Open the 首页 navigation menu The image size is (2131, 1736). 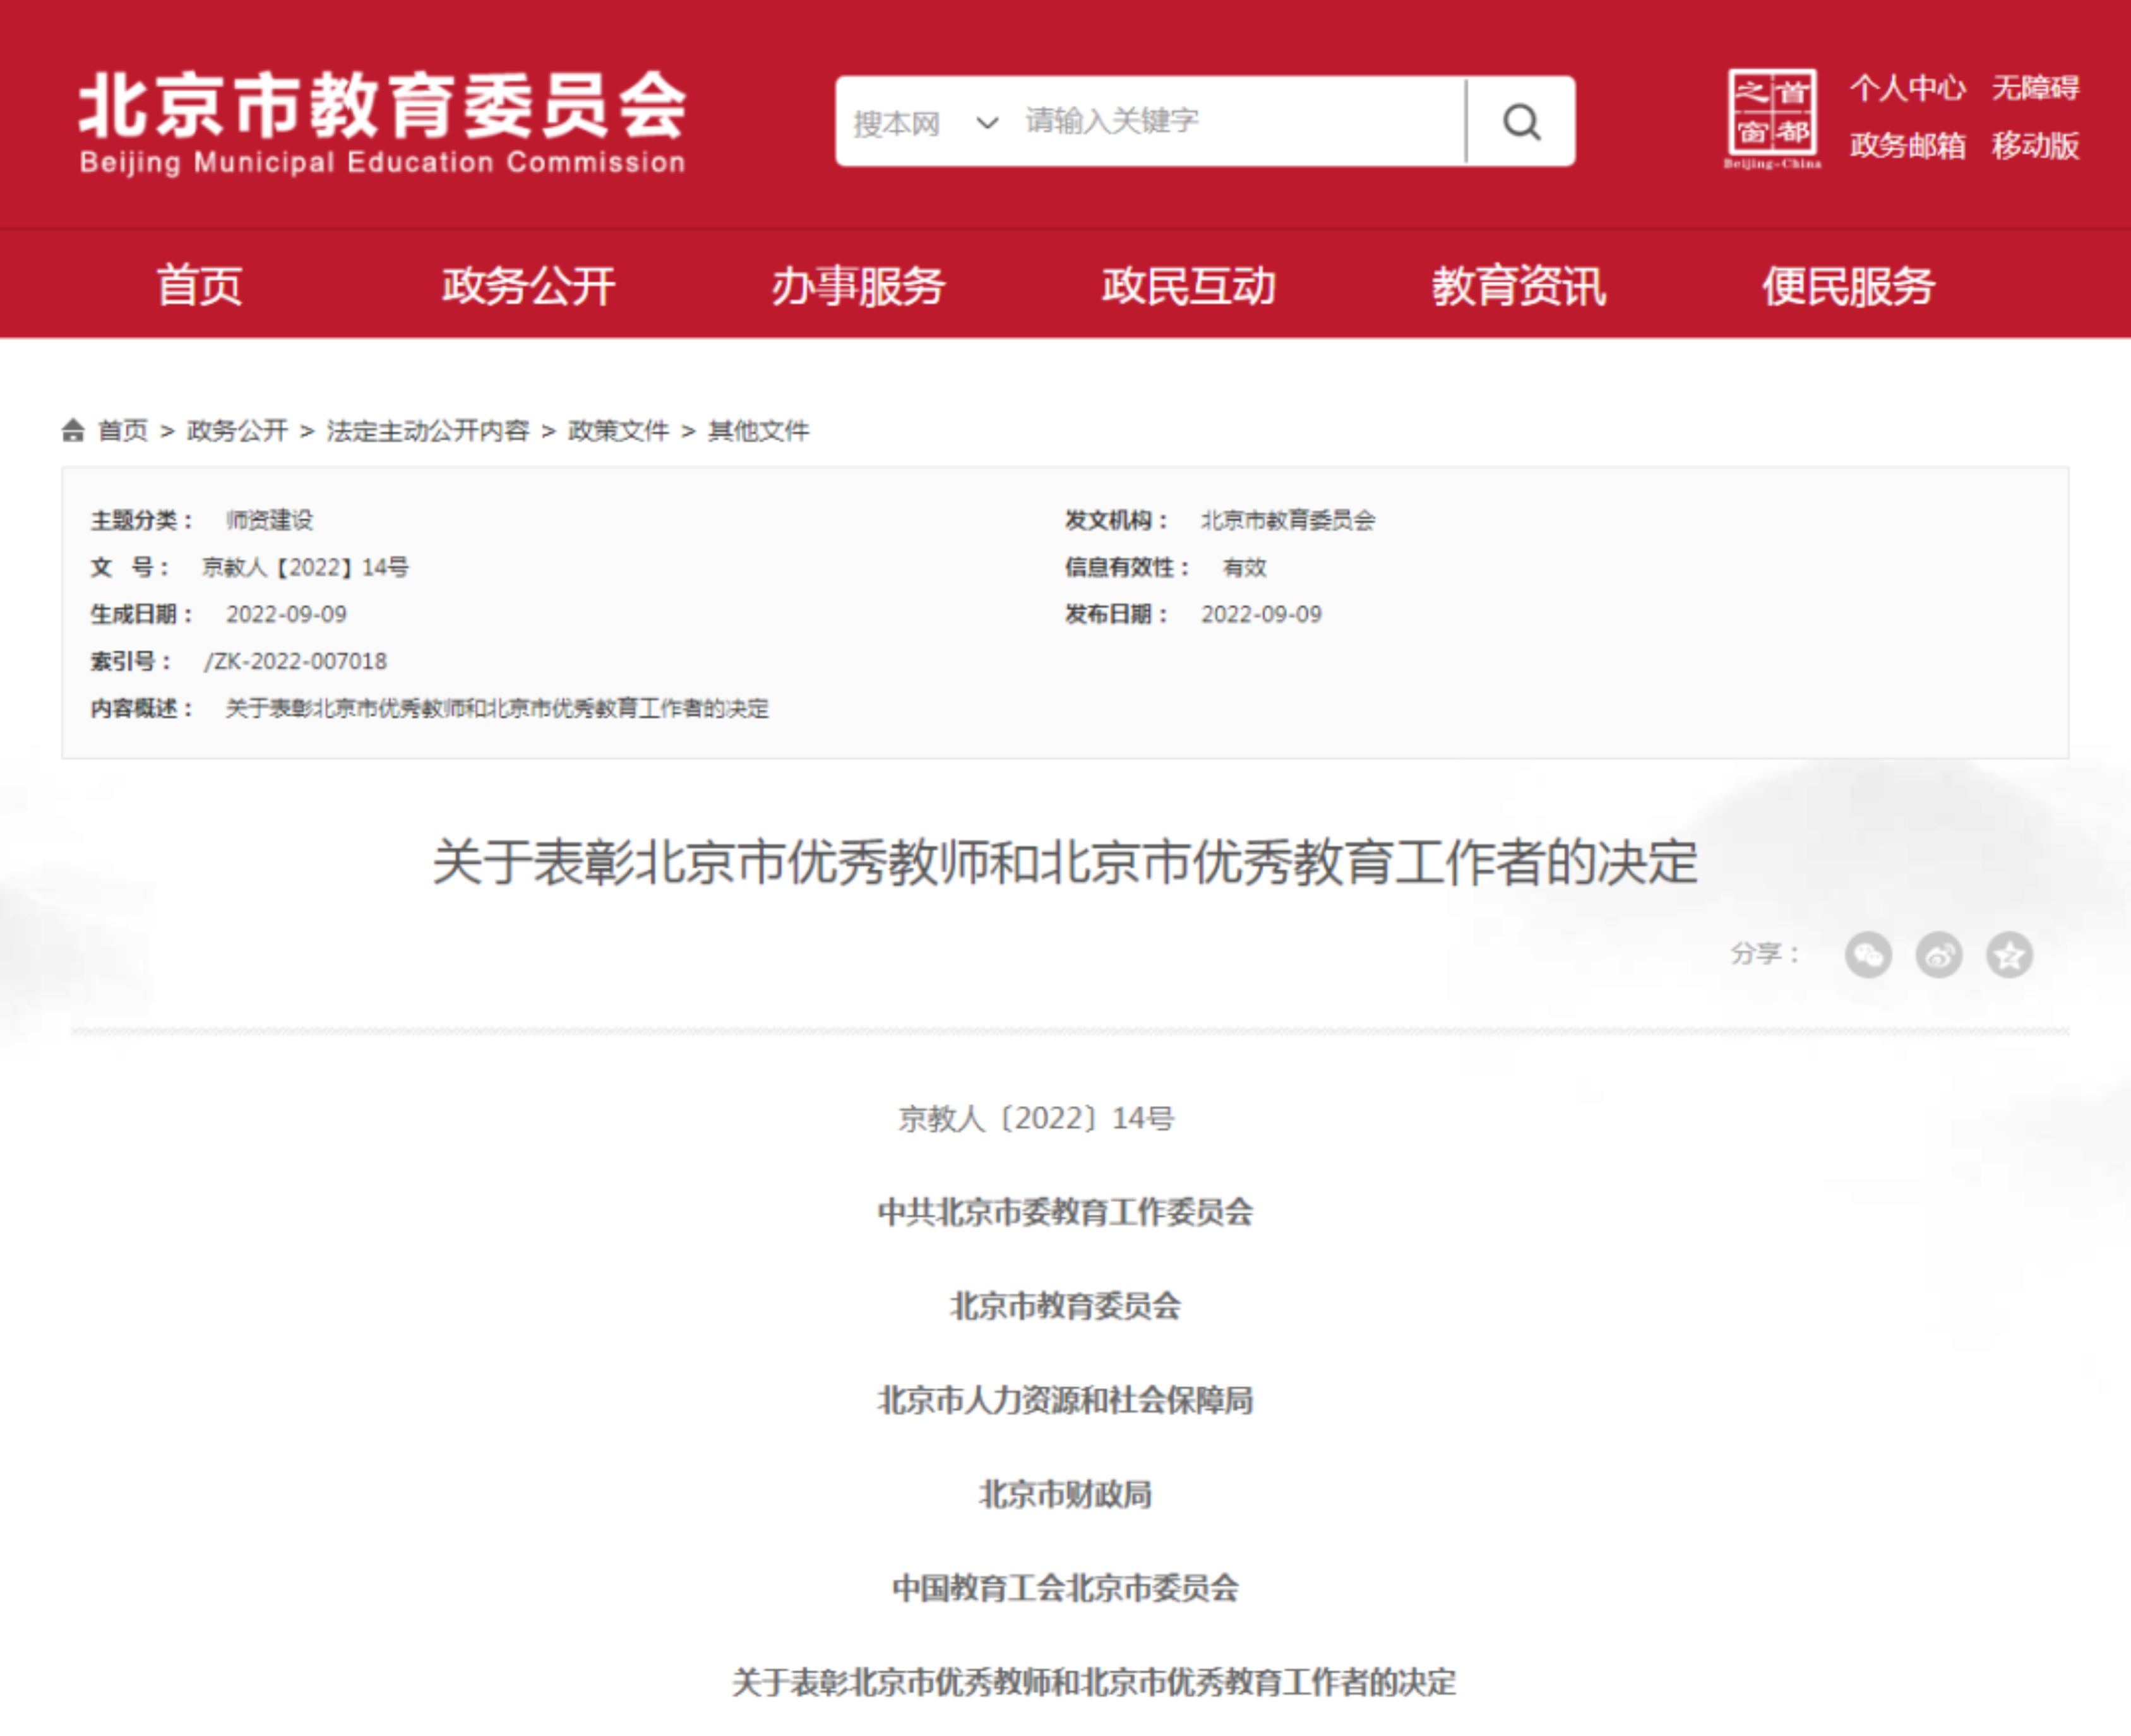pyautogui.click(x=200, y=286)
